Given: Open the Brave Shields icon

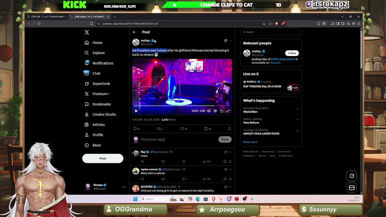Looking at the screenshot, I should 277,24.
